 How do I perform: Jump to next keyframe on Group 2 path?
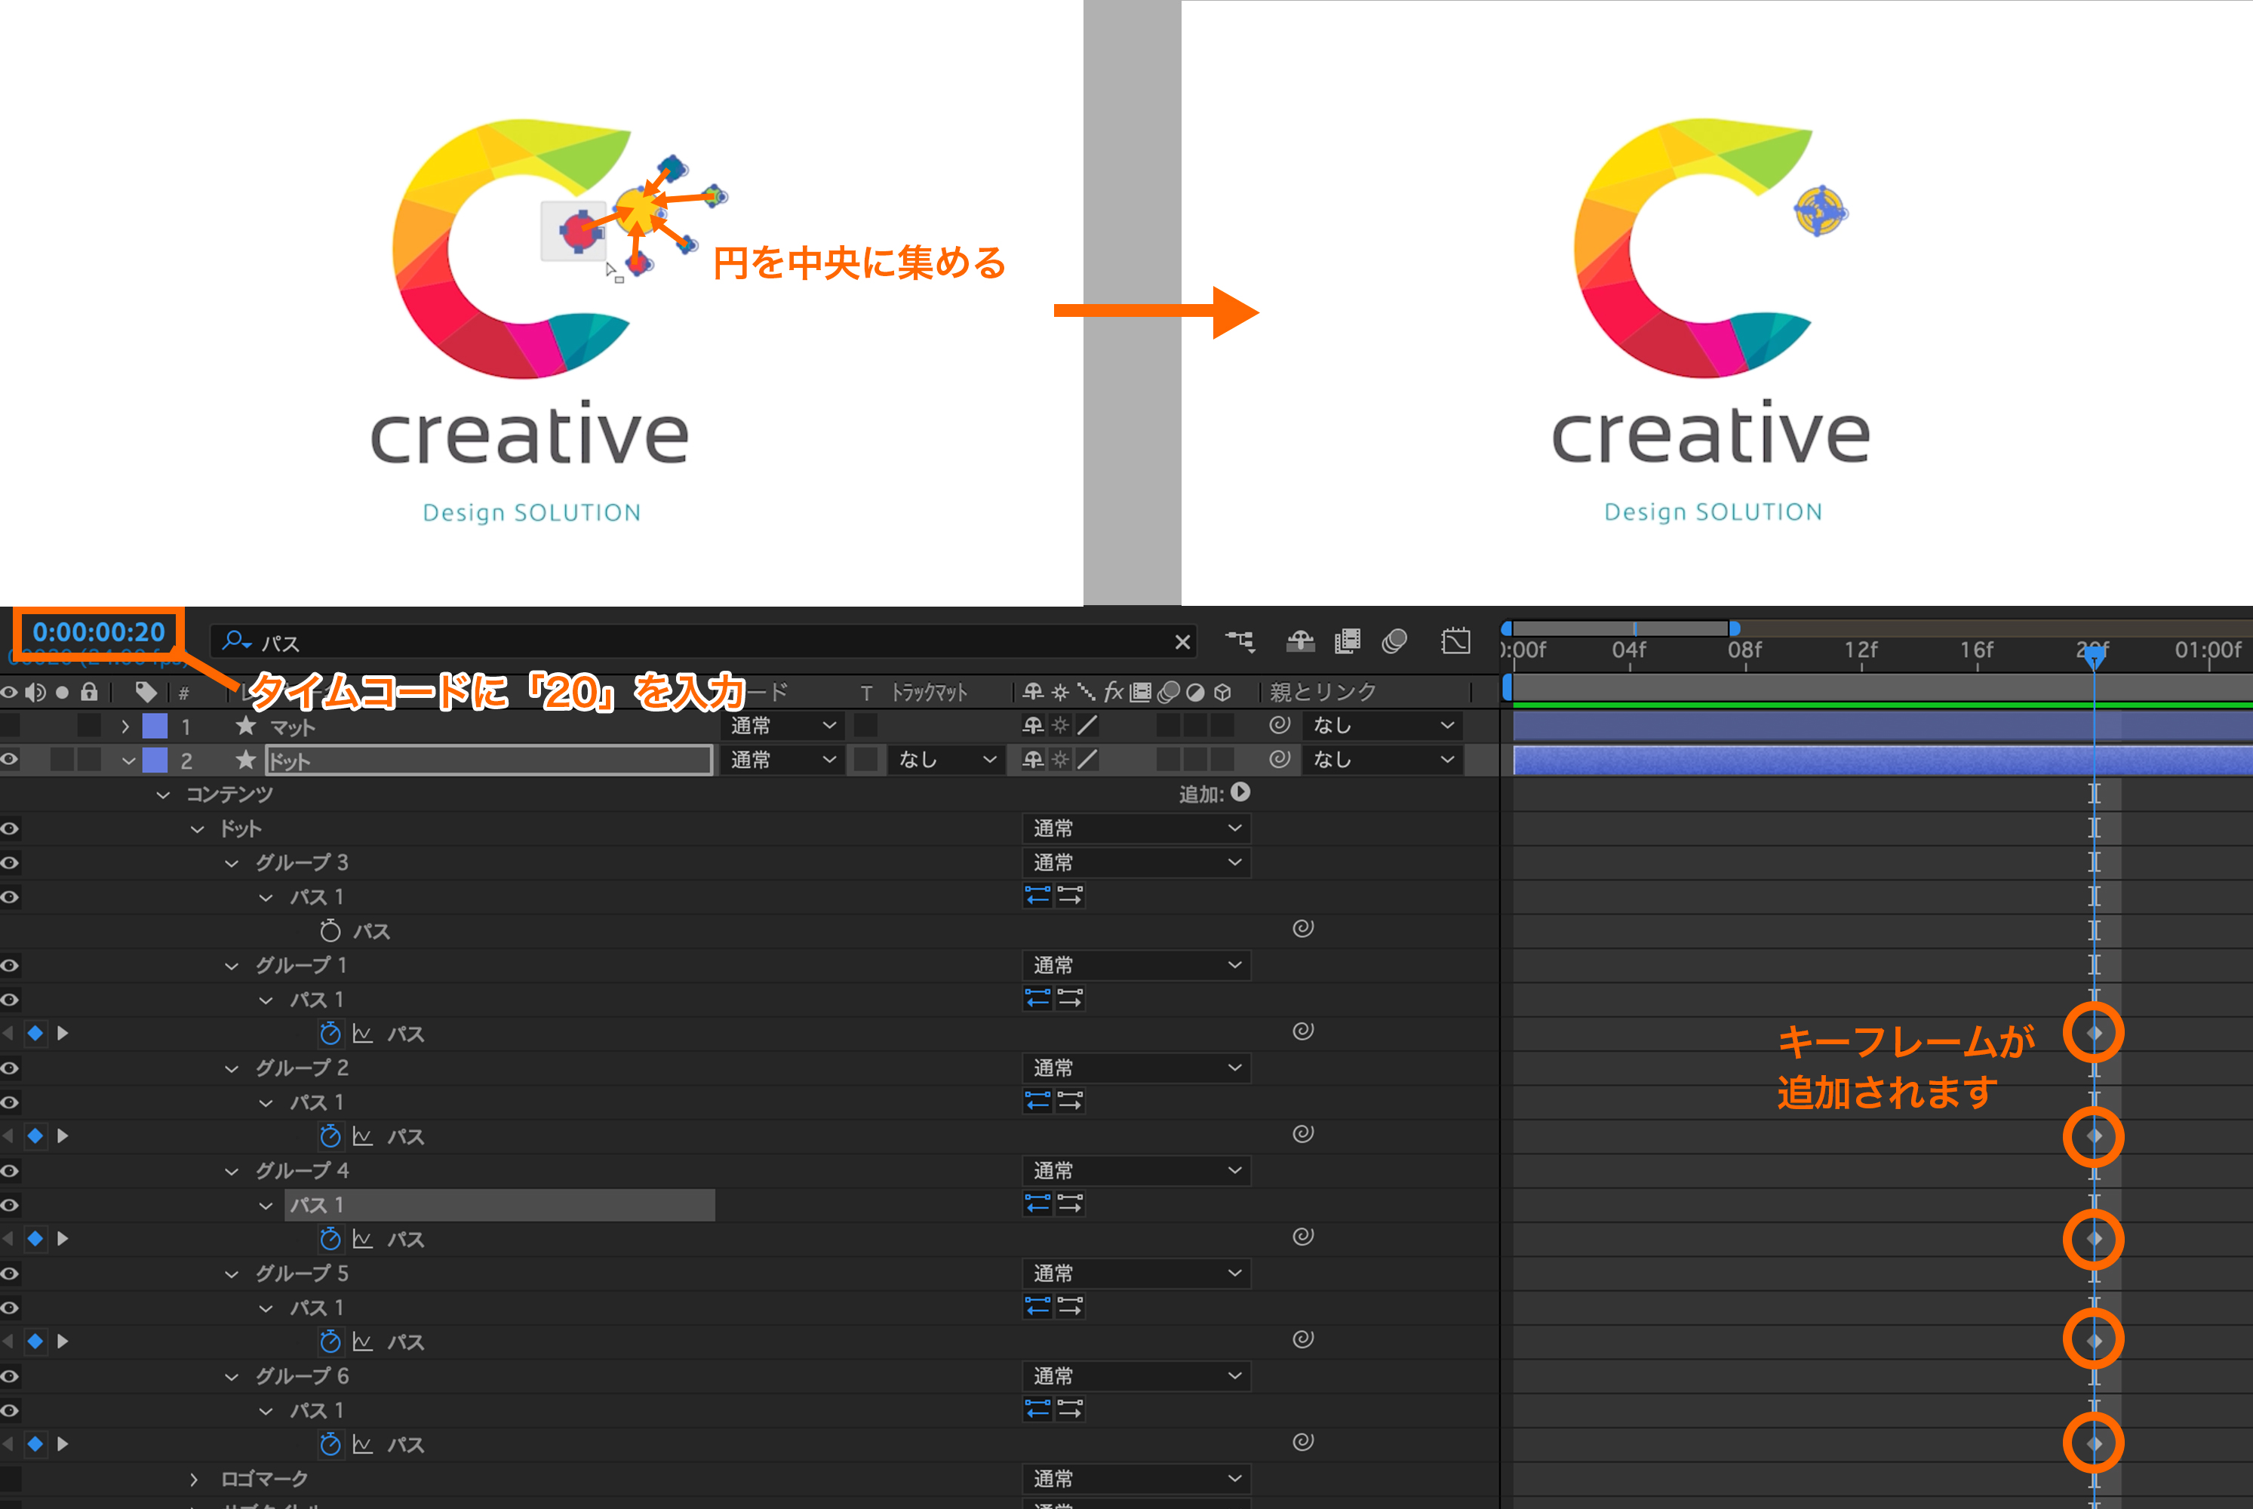63,1136
